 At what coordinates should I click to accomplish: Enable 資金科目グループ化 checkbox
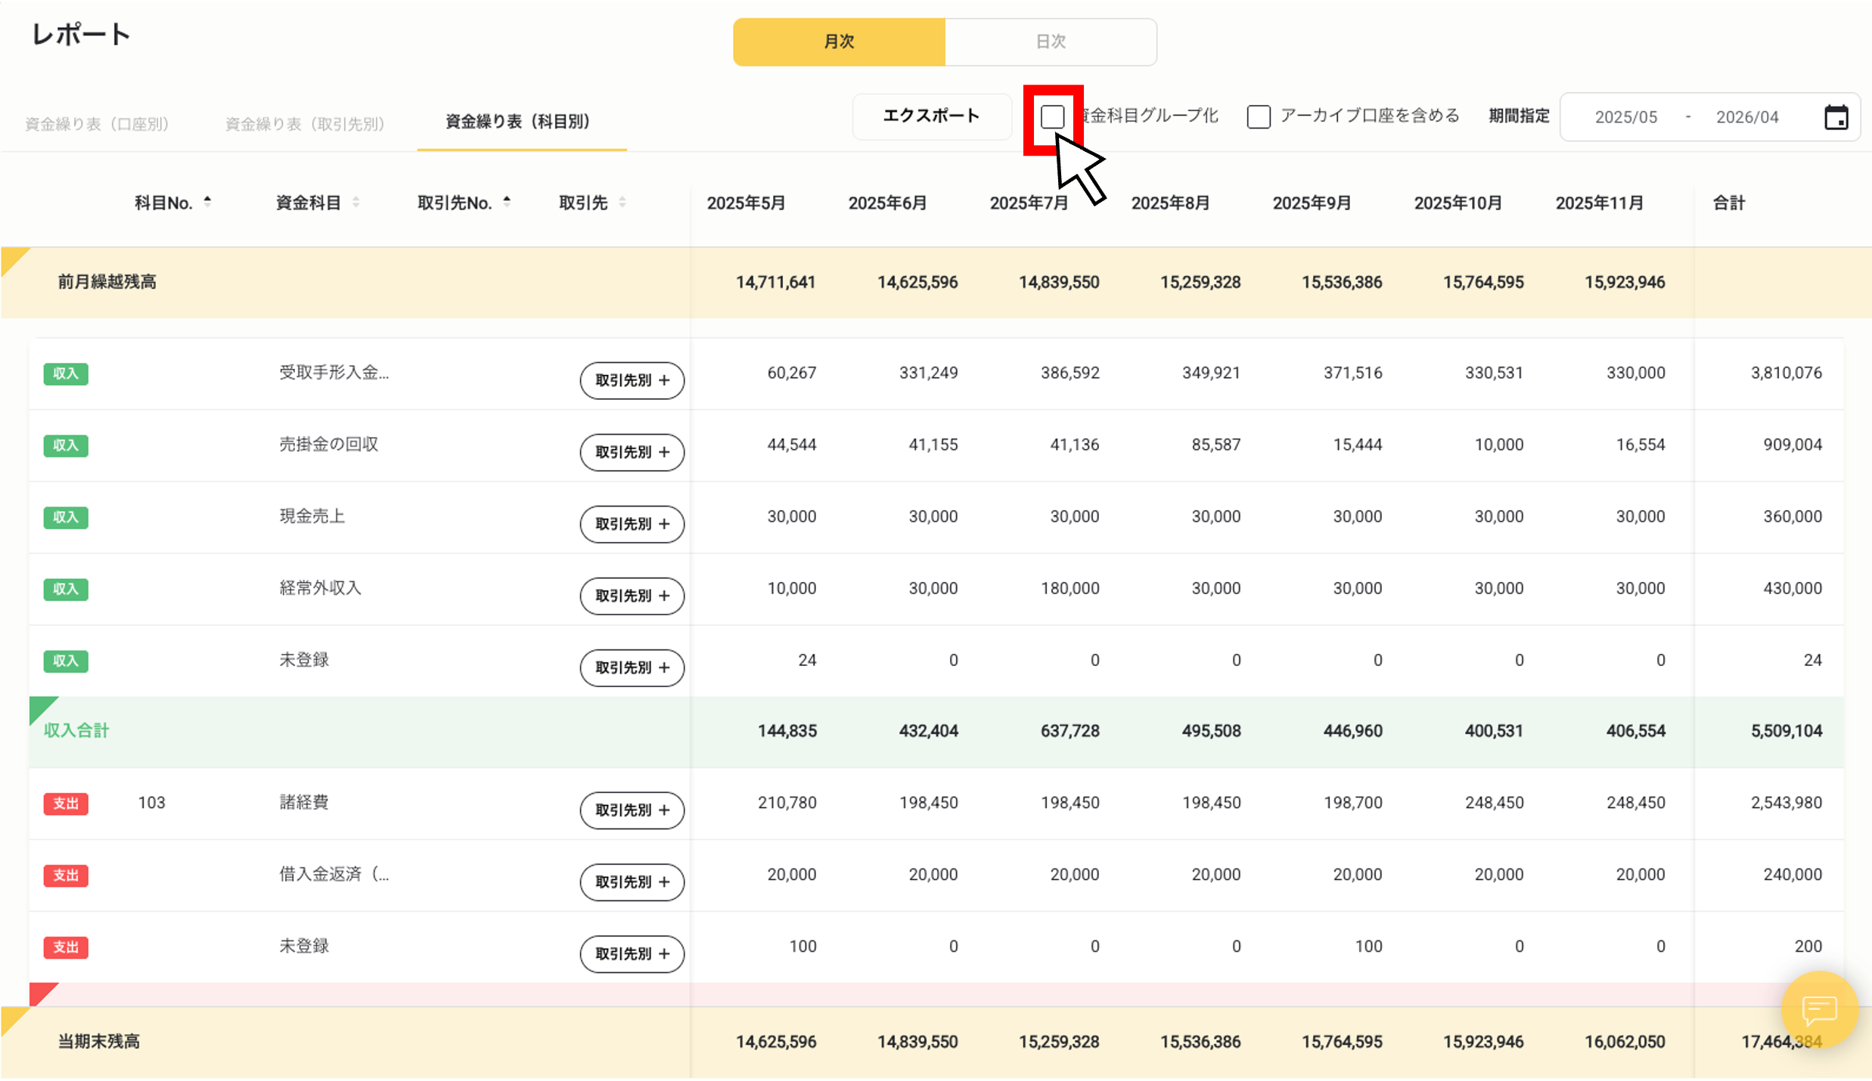tap(1052, 117)
